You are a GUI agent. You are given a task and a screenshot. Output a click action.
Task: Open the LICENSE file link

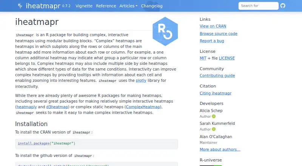coord(227,58)
